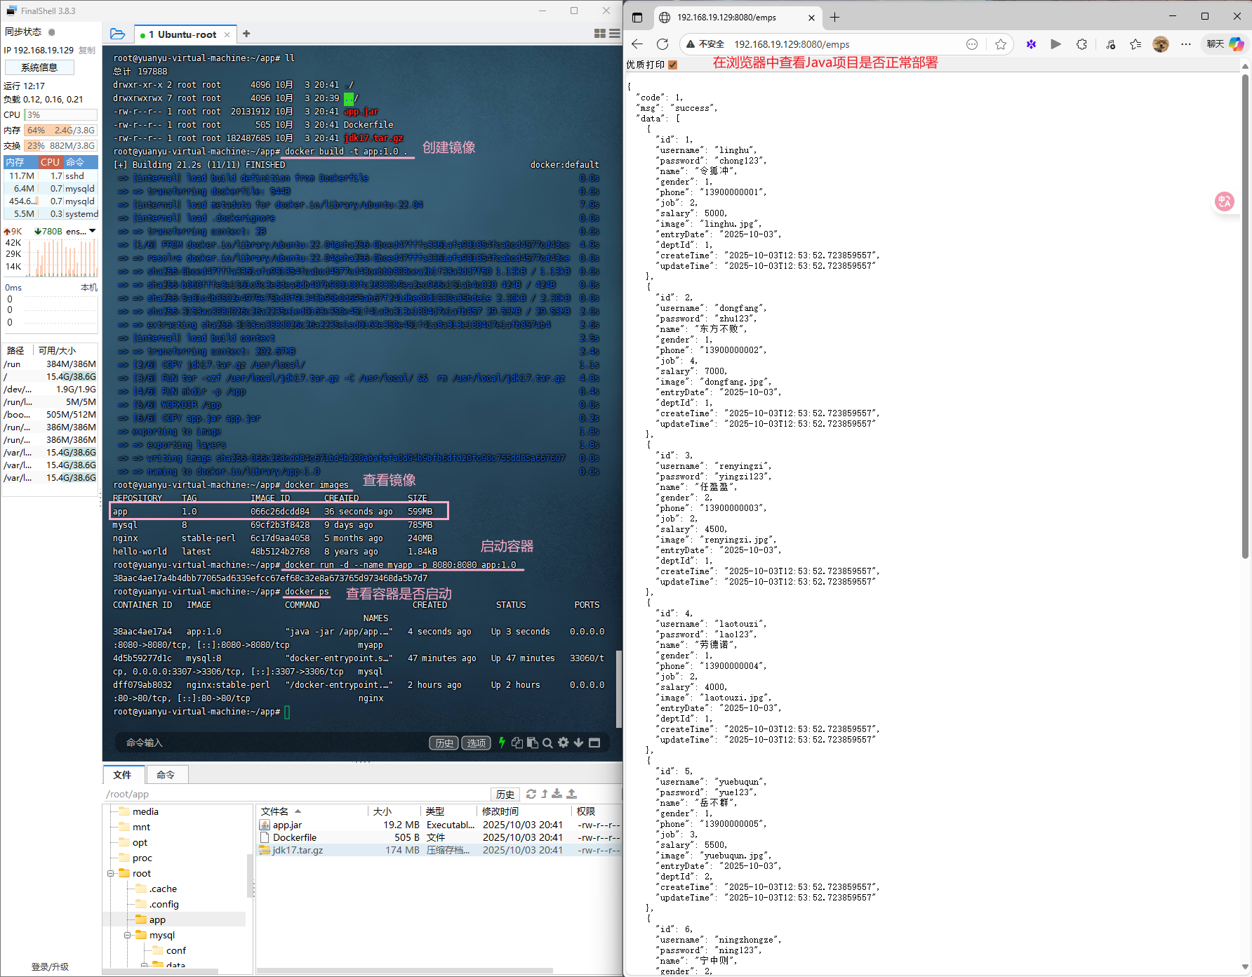Click the file panel download icon

click(557, 794)
